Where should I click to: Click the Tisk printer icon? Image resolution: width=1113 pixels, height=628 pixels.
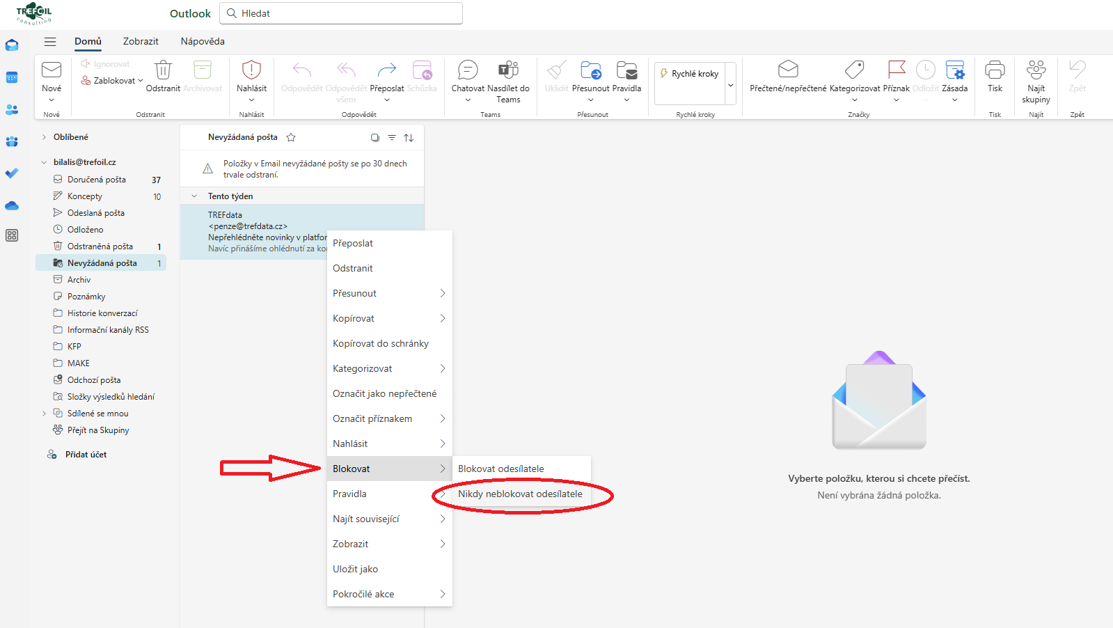pyautogui.click(x=995, y=70)
